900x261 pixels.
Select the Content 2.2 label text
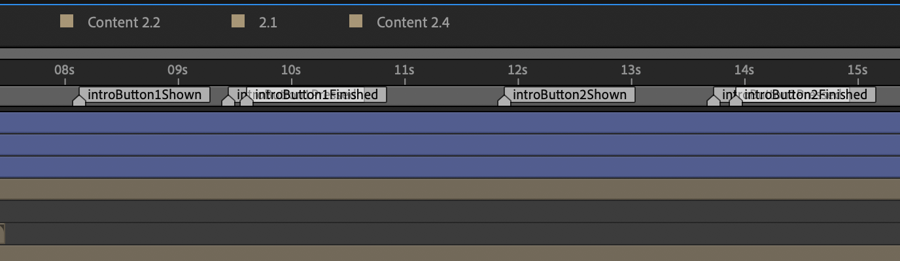[x=124, y=23]
